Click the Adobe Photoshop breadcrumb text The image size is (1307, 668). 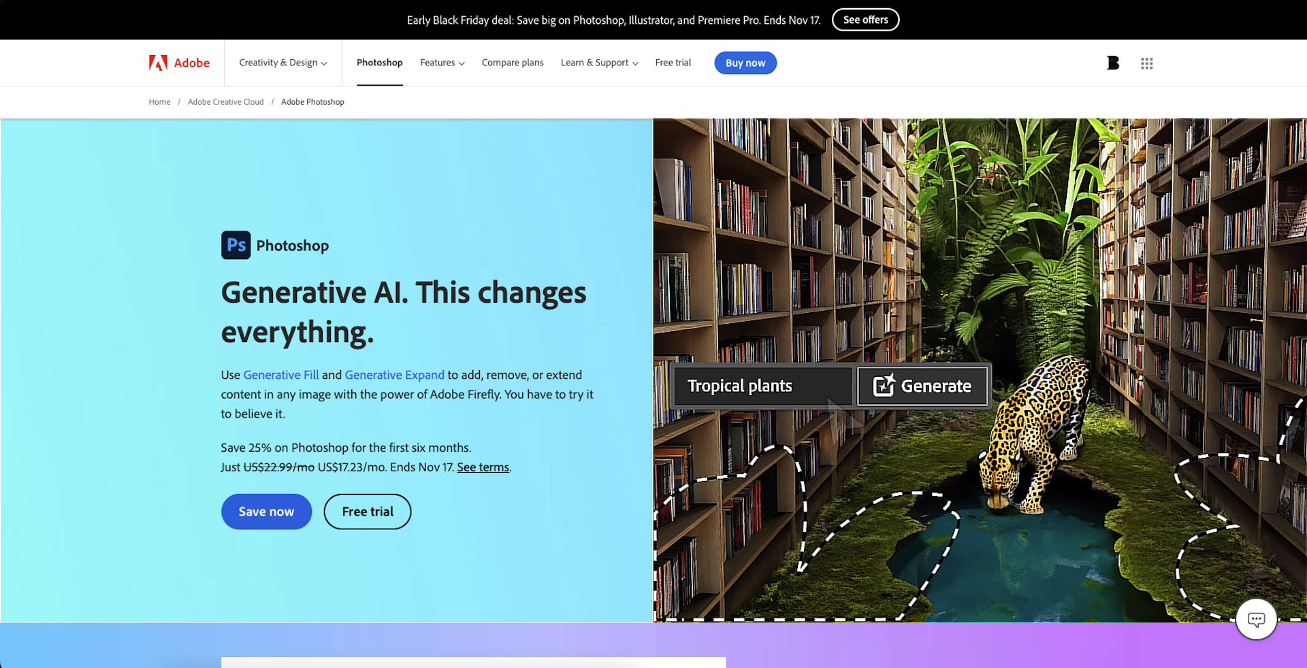pyautogui.click(x=312, y=102)
